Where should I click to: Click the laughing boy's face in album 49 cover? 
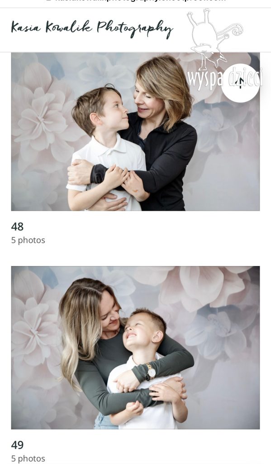pyautogui.click(x=142, y=331)
